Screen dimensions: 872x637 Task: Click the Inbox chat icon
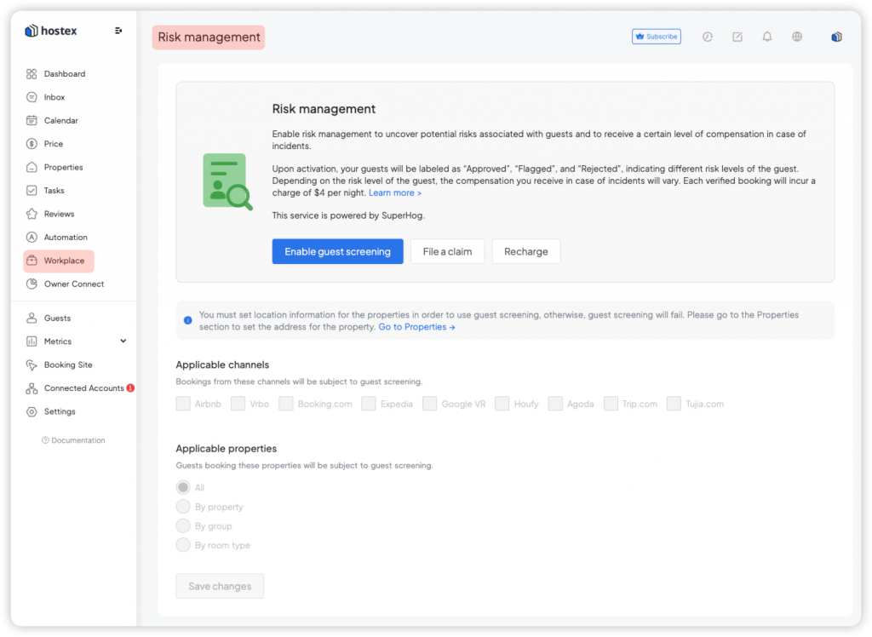click(x=32, y=97)
